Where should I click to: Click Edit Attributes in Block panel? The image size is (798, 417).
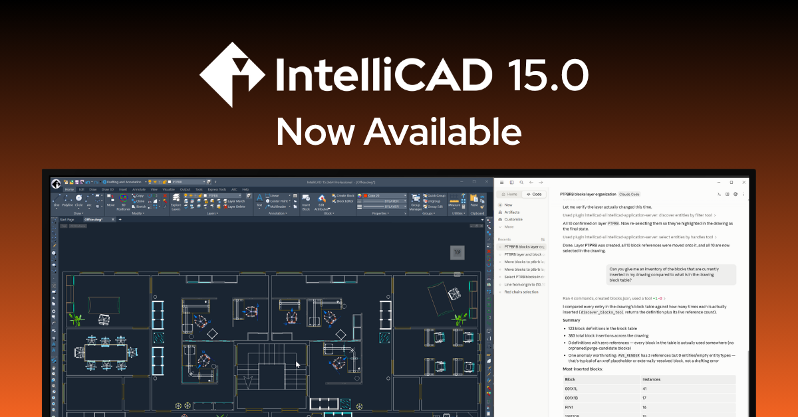click(321, 201)
